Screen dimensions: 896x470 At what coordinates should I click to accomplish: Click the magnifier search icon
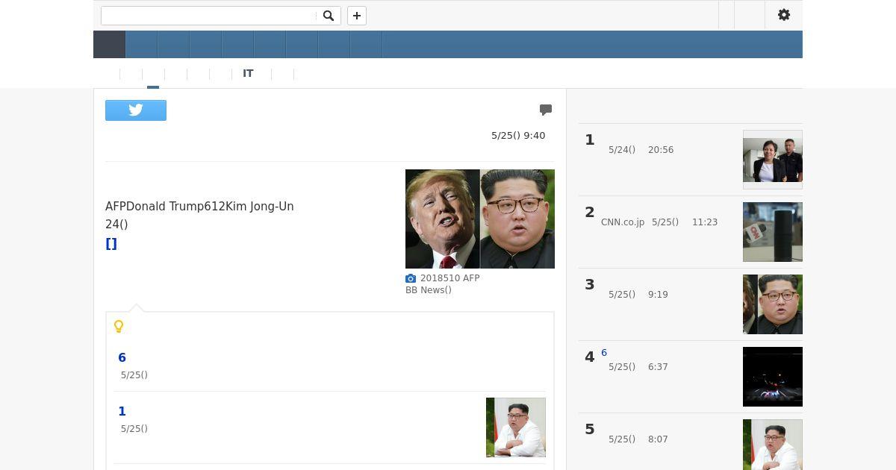329,16
